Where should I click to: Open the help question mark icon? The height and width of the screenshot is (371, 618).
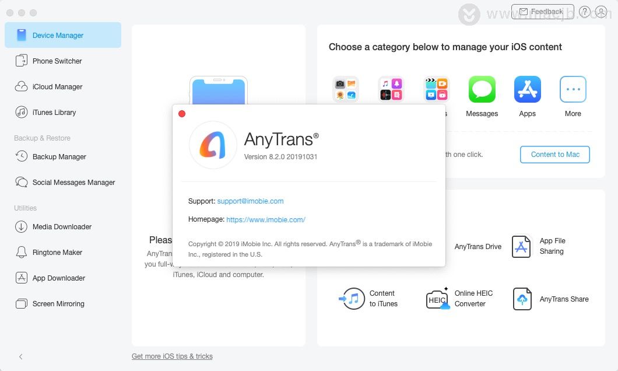[585, 12]
